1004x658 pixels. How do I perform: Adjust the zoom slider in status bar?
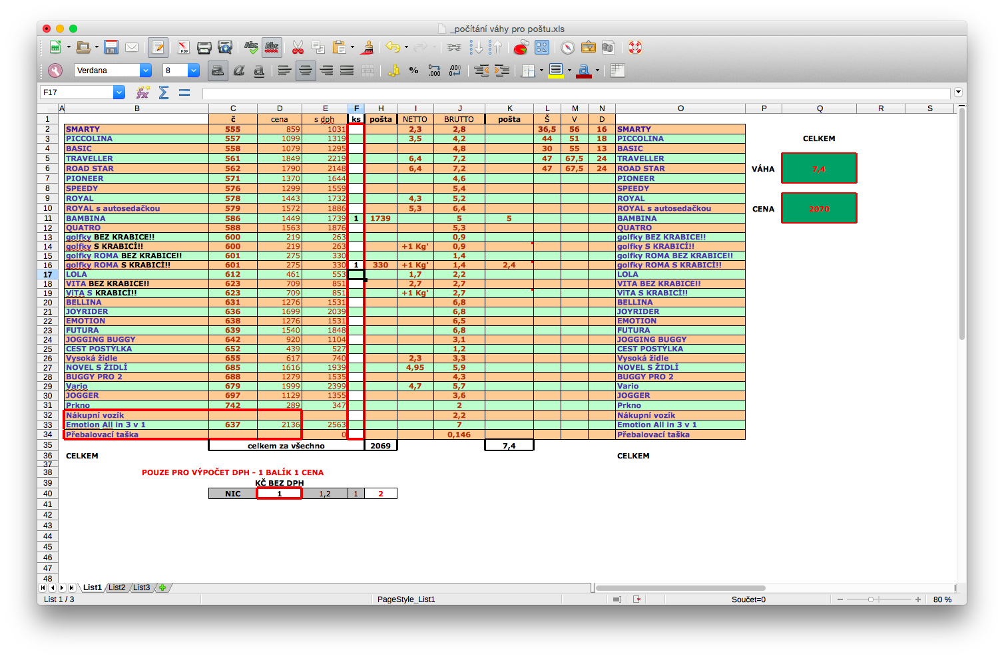[x=870, y=599]
